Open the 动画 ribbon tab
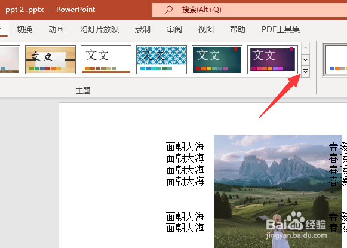 (56, 29)
